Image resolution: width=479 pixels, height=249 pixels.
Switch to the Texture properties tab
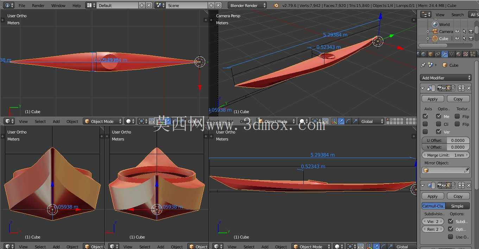(466, 54)
